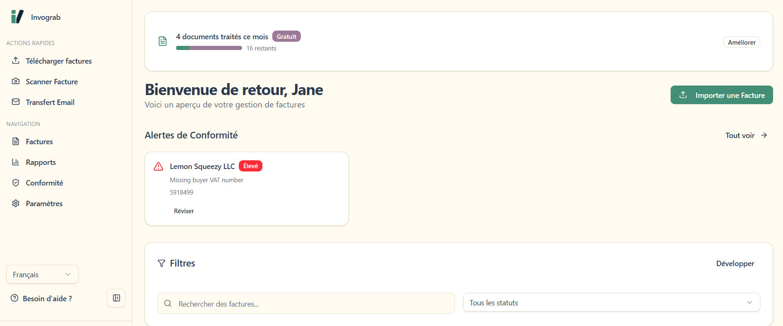Click the gear Paramètres icon
This screenshot has height=326, width=783.
pyautogui.click(x=16, y=203)
